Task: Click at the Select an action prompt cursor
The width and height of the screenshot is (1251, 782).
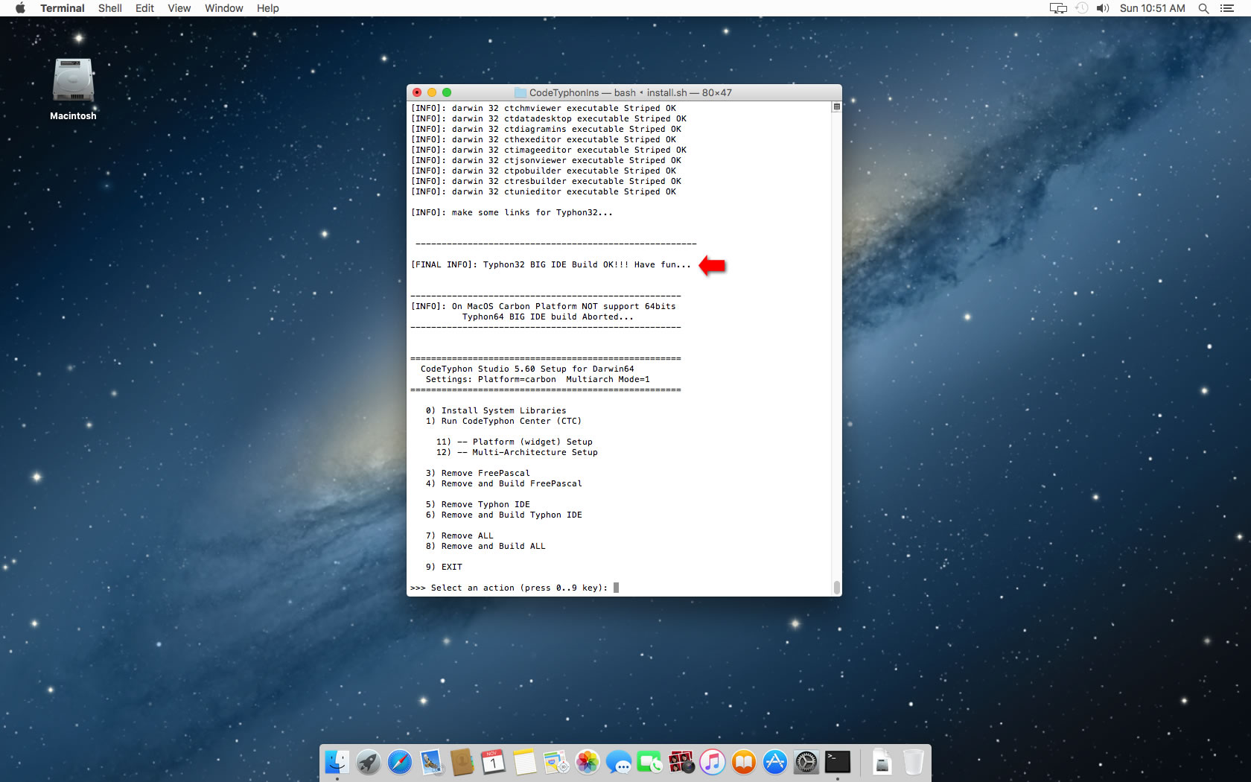Action: (x=616, y=588)
